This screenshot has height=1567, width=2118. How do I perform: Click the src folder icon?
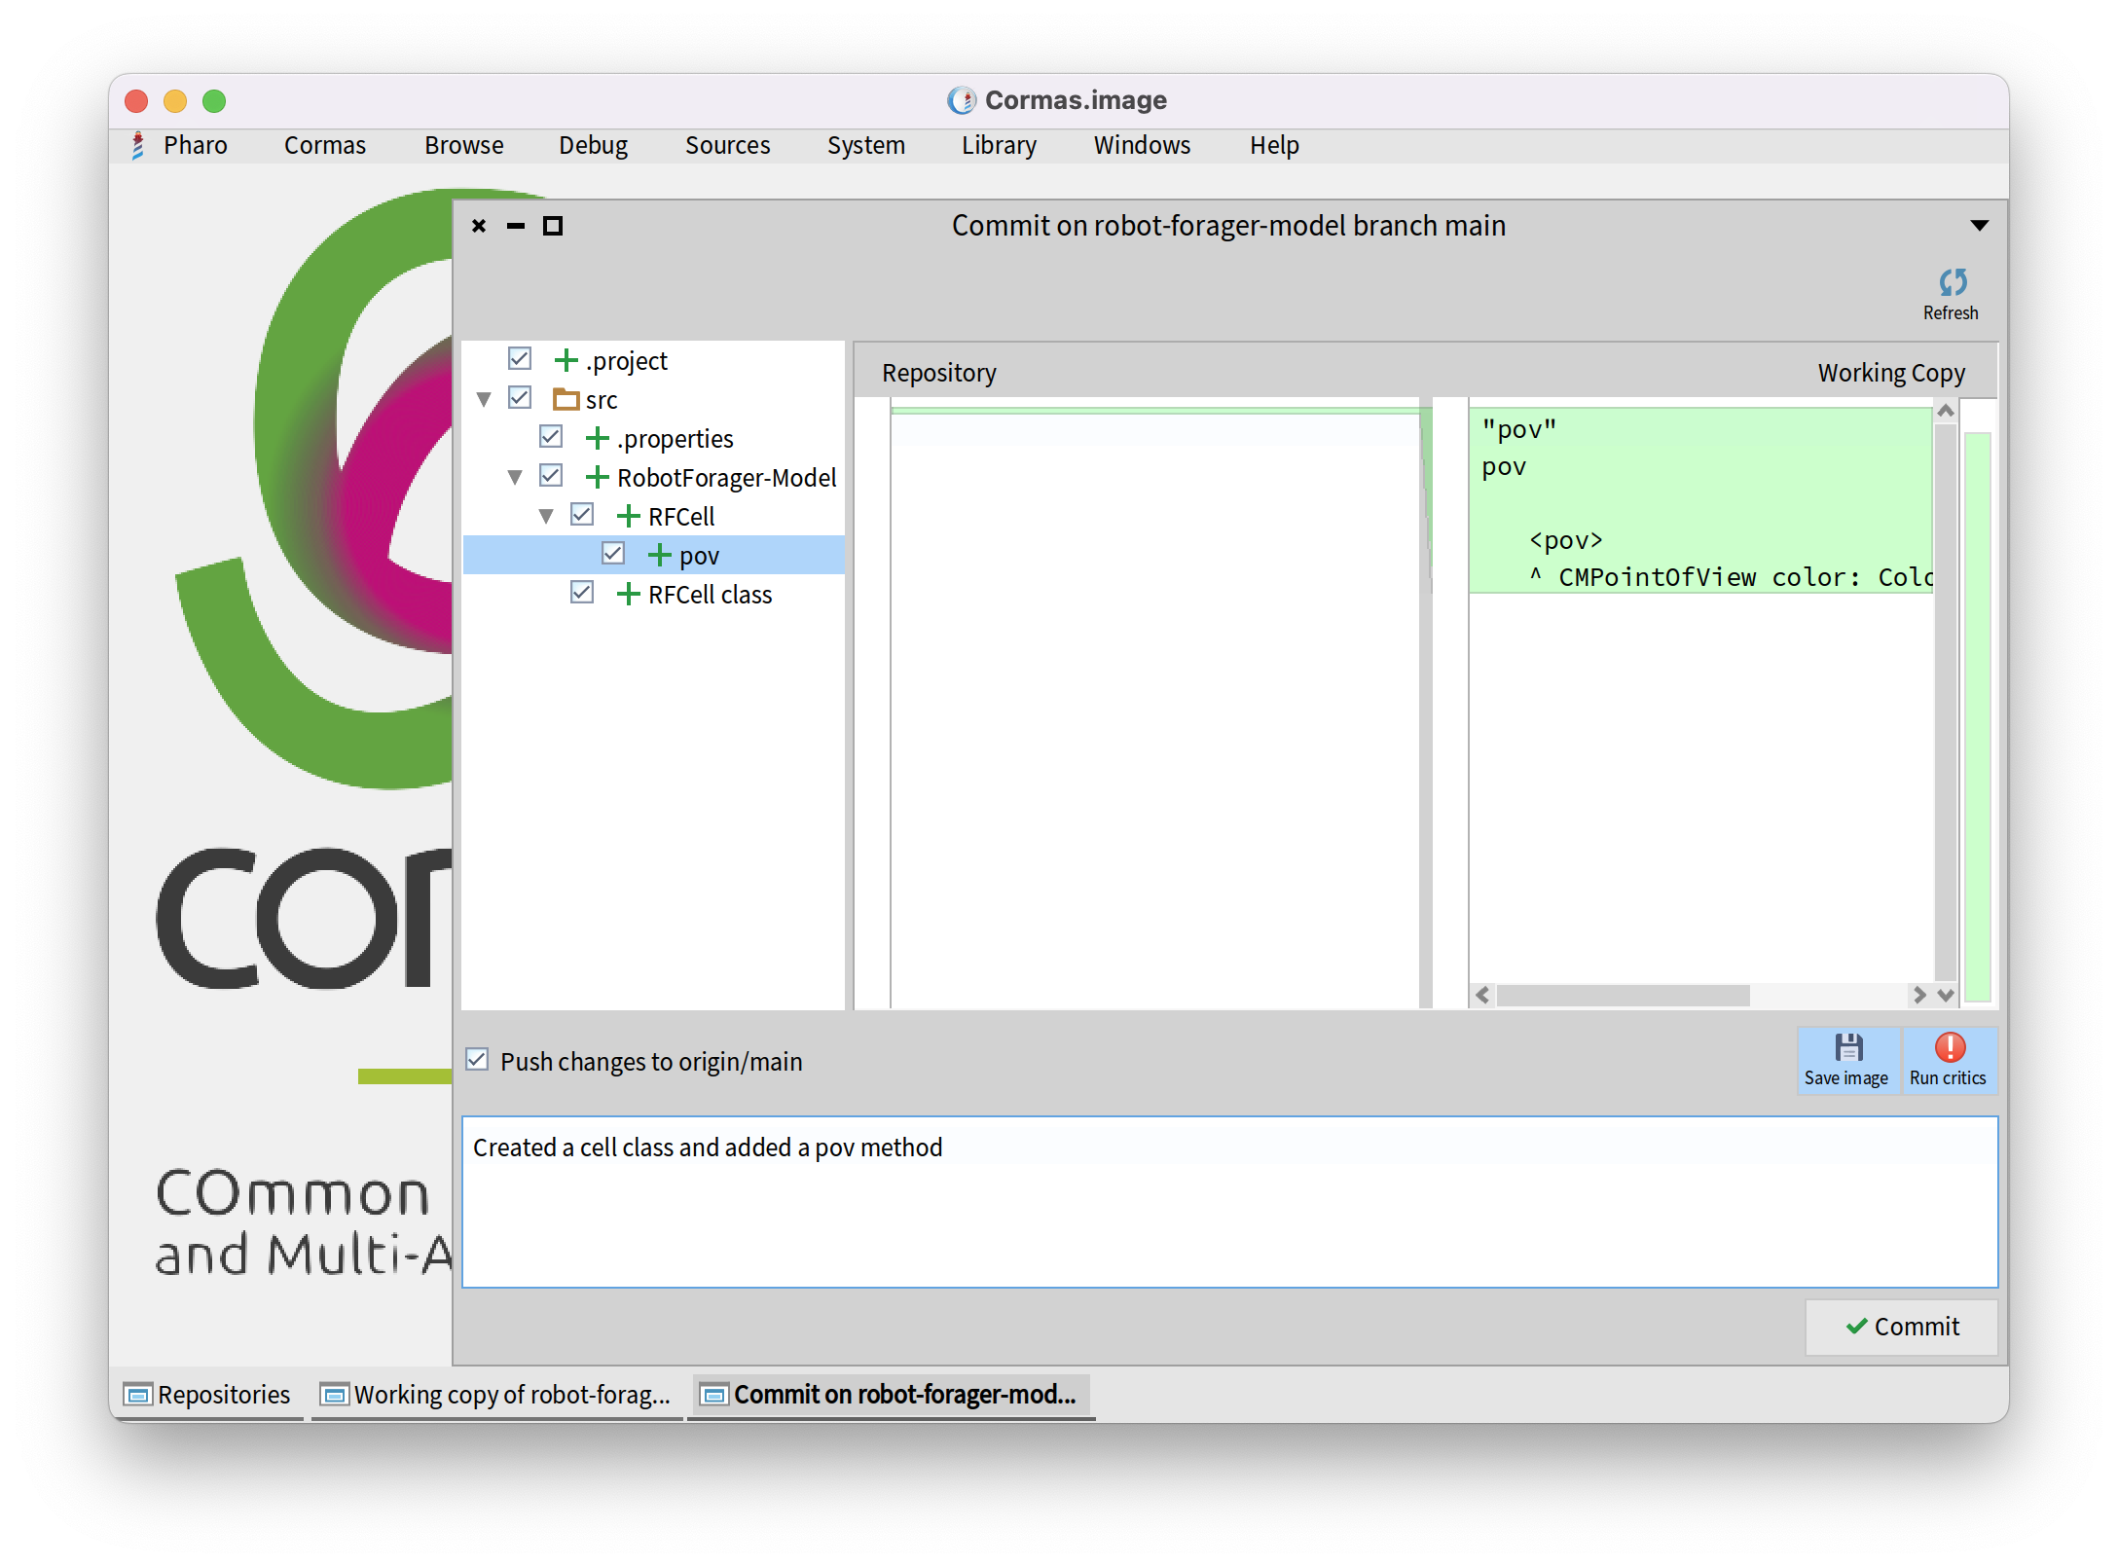pyautogui.click(x=565, y=399)
